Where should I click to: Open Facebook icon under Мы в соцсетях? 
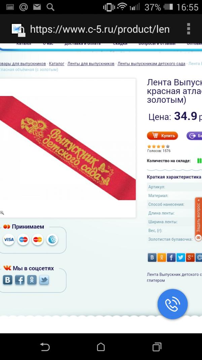click(x=20, y=280)
